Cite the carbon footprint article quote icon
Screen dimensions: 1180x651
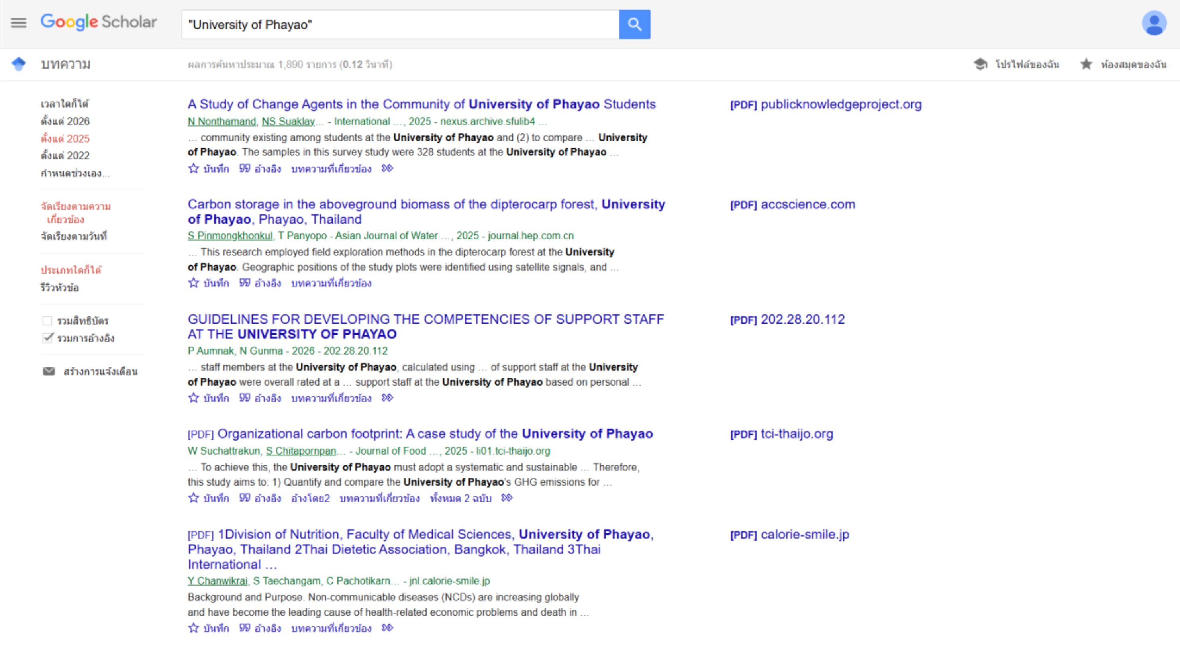pyautogui.click(x=245, y=498)
